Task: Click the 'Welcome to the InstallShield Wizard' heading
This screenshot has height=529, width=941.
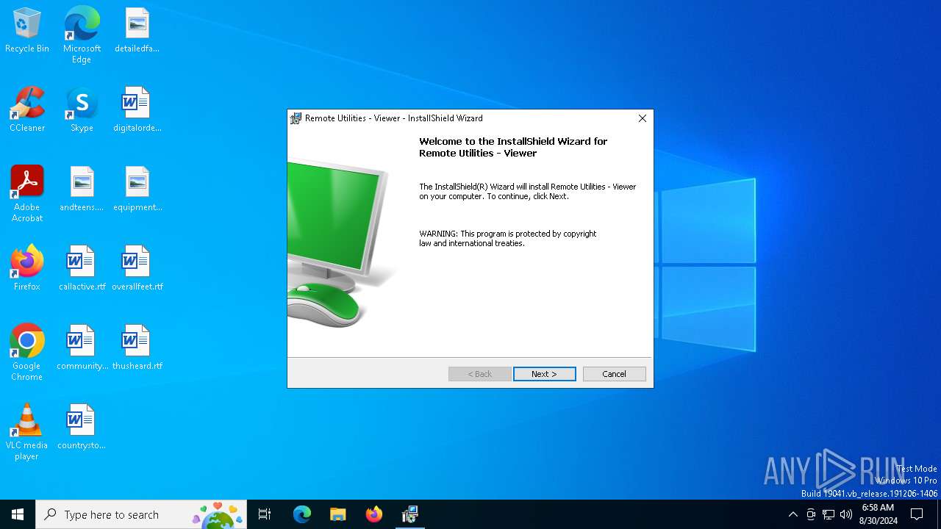Action: pyautogui.click(x=513, y=147)
